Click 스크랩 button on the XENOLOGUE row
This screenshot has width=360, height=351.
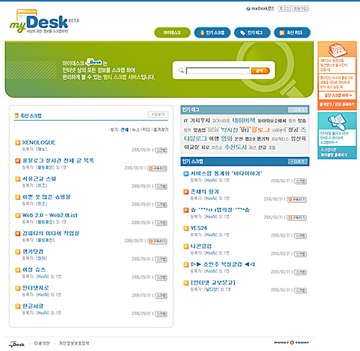[x=161, y=150]
